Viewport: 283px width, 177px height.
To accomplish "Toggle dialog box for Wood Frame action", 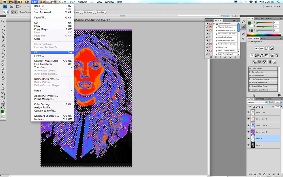I will [x=211, y=34].
